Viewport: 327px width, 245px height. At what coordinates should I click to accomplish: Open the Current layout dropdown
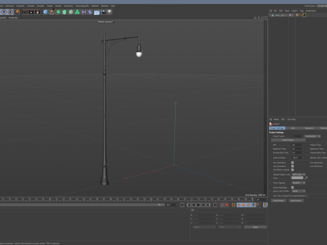coord(322,6)
